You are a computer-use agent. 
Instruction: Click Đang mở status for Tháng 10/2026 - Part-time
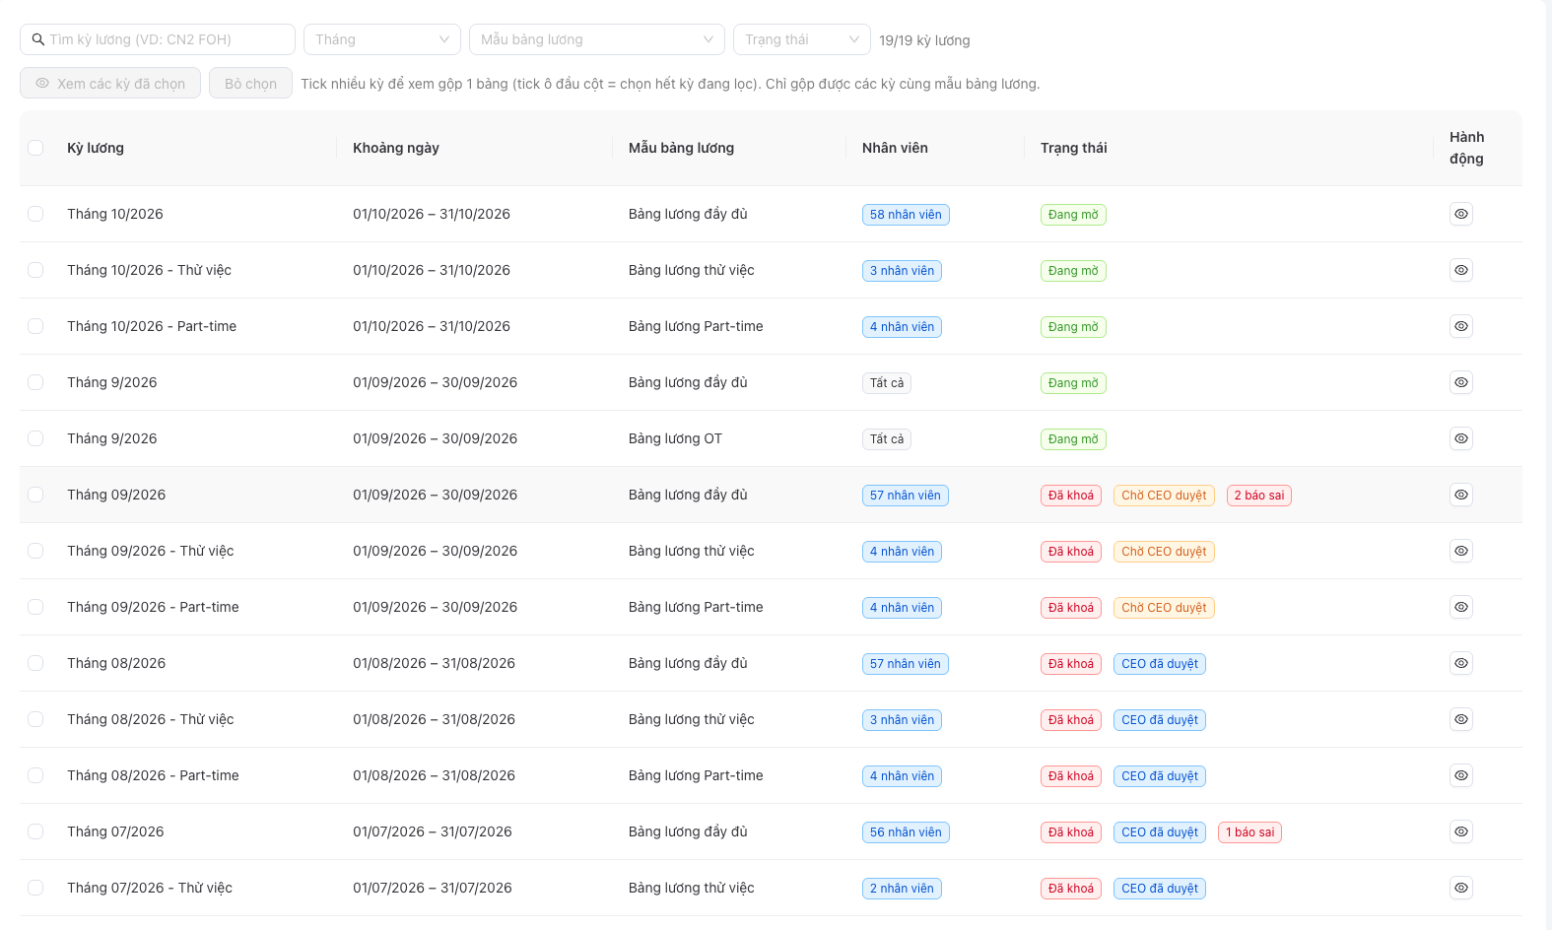coord(1073,327)
